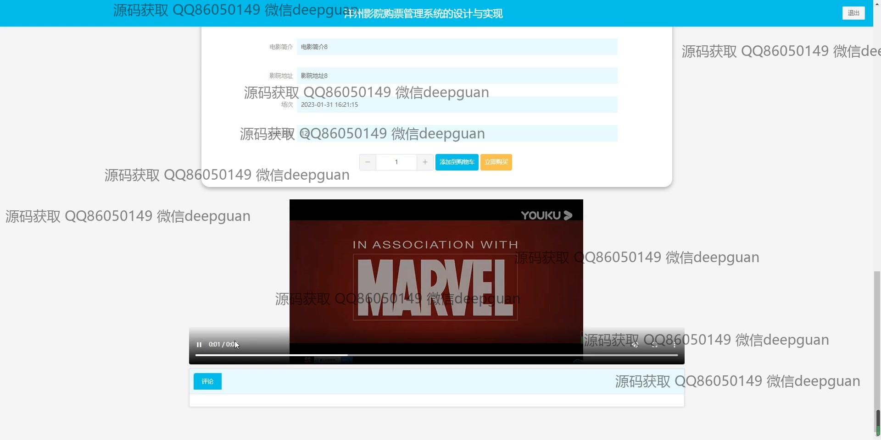
Task: Click the 添加到购物车 add-to-cart button
Action: [457, 162]
